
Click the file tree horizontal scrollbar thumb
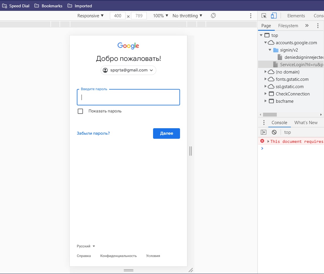270,114
